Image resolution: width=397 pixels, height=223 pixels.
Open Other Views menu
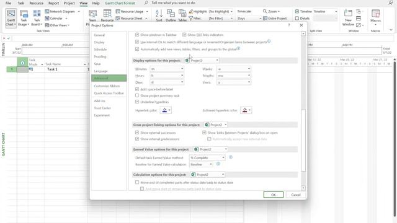57,25
